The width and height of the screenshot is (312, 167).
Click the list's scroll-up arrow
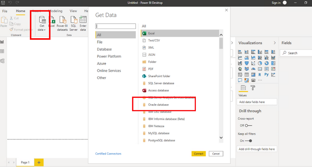(221, 35)
